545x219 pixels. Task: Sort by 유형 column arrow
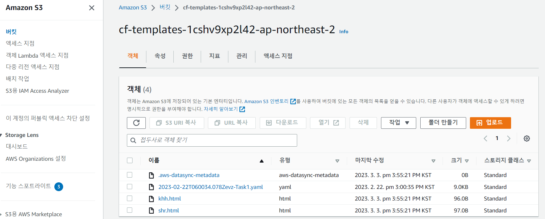337,161
